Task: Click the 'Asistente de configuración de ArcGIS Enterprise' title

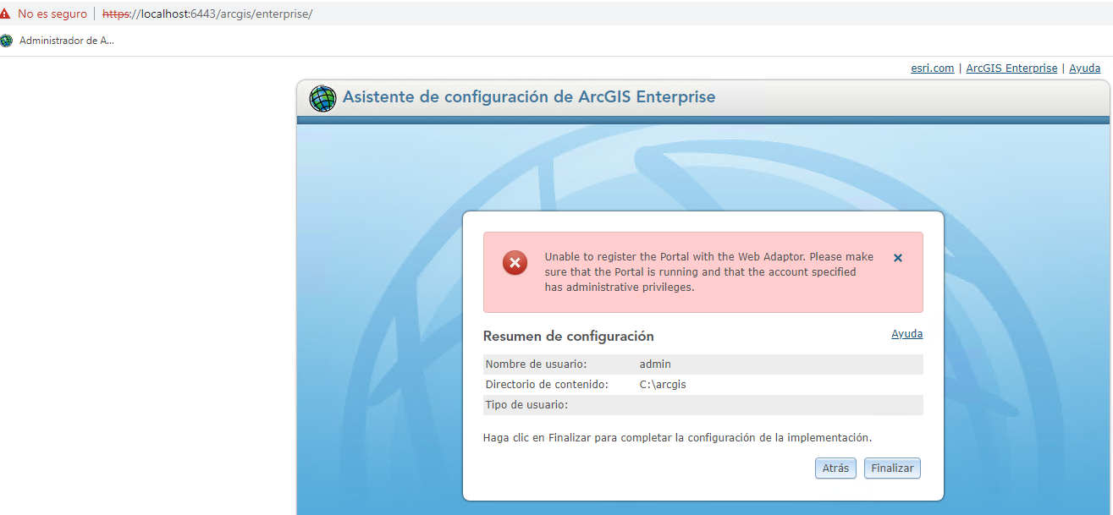Action: click(529, 96)
